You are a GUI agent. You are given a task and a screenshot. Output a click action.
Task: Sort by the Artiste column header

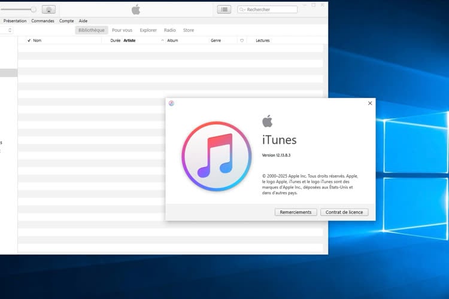coord(129,41)
